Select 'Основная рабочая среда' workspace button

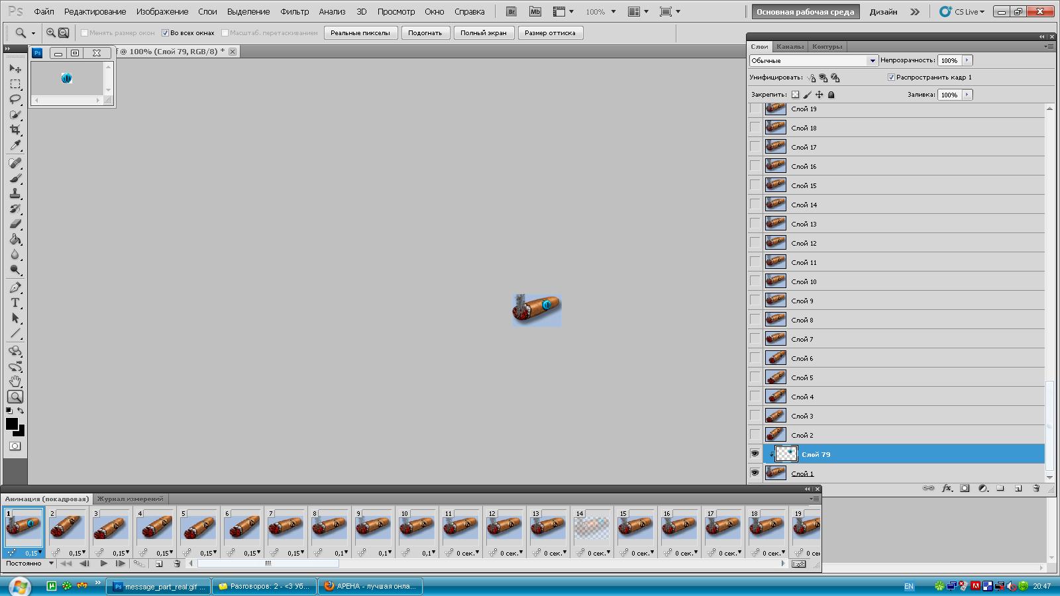pyautogui.click(x=806, y=11)
